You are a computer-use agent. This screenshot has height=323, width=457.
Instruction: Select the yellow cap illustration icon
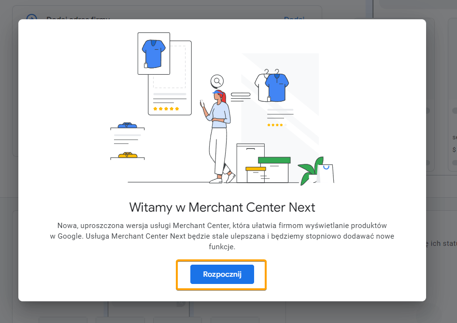point(127,156)
